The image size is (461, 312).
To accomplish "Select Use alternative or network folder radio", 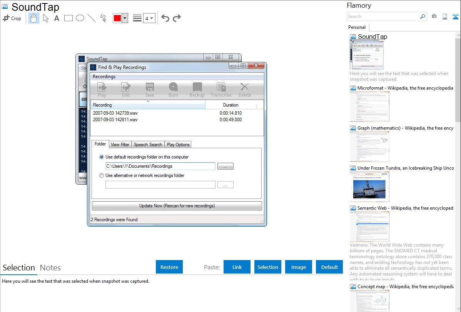I will pos(102,175).
